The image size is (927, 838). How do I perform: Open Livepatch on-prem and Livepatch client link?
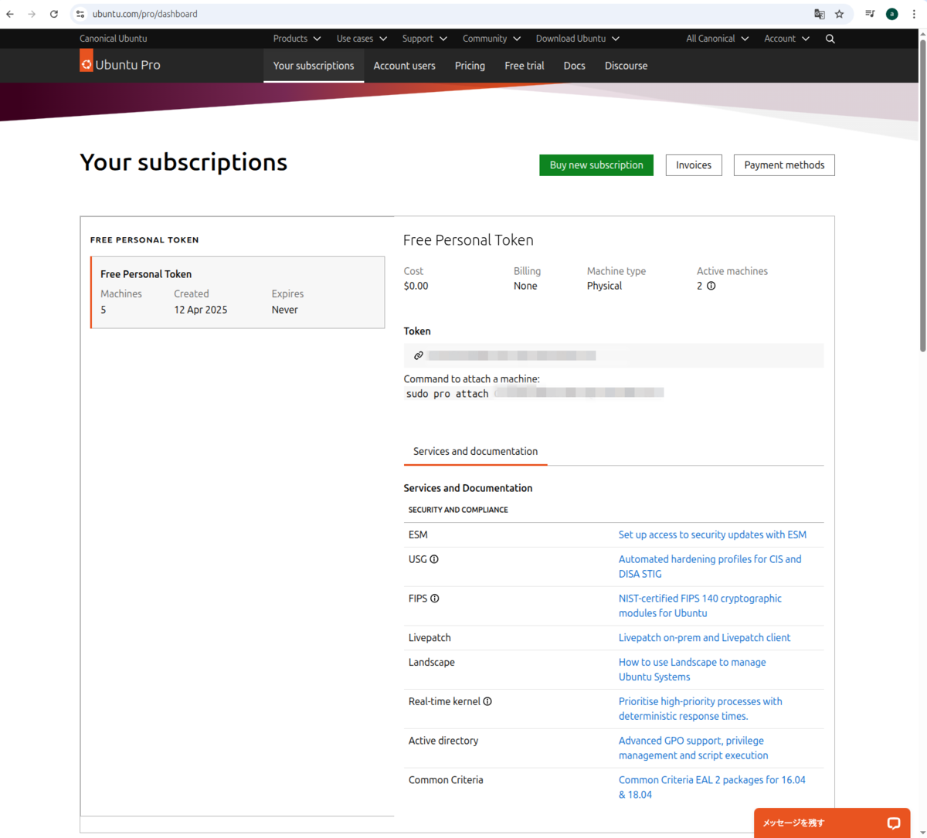point(705,638)
